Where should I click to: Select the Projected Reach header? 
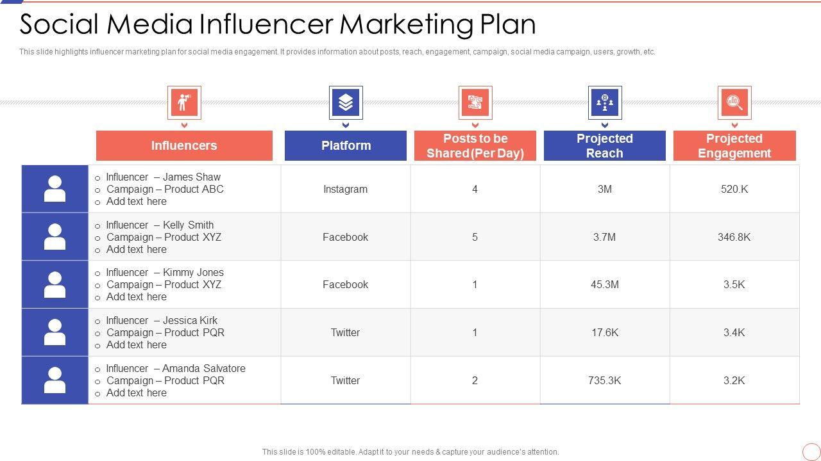click(605, 146)
